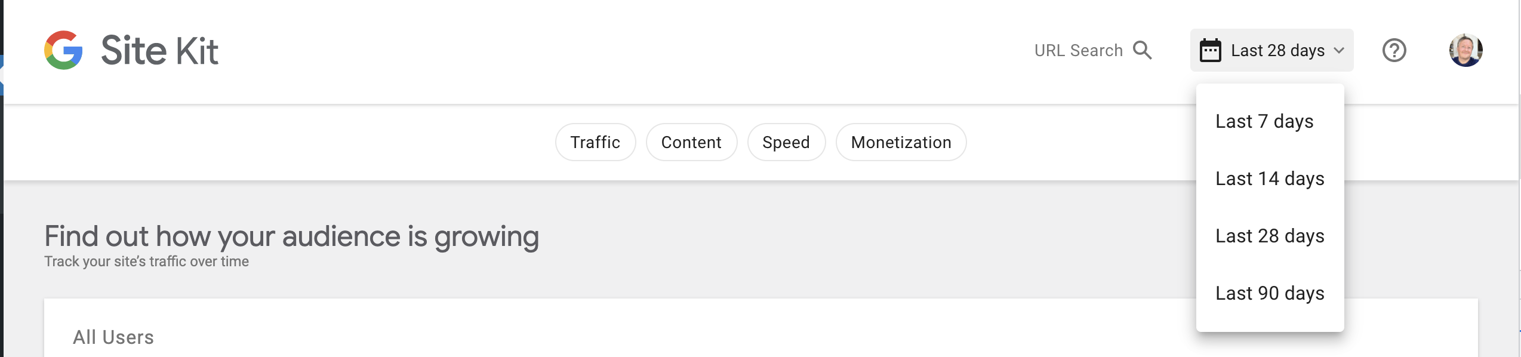Select the Content navigation chip
Screen dimensions: 1521x357
point(691,142)
